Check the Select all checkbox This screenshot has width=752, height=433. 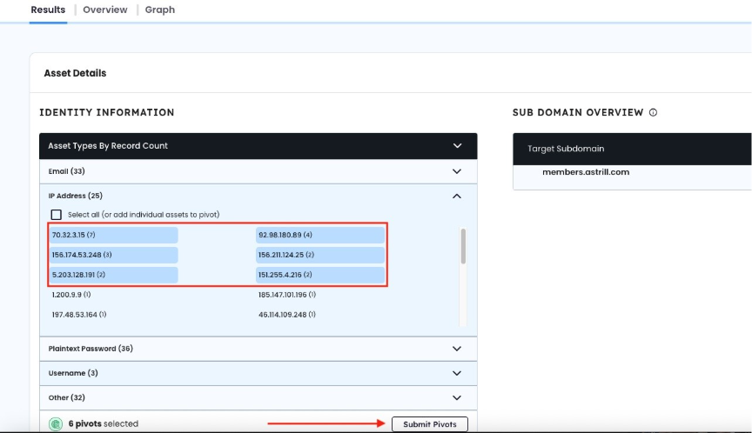56,215
